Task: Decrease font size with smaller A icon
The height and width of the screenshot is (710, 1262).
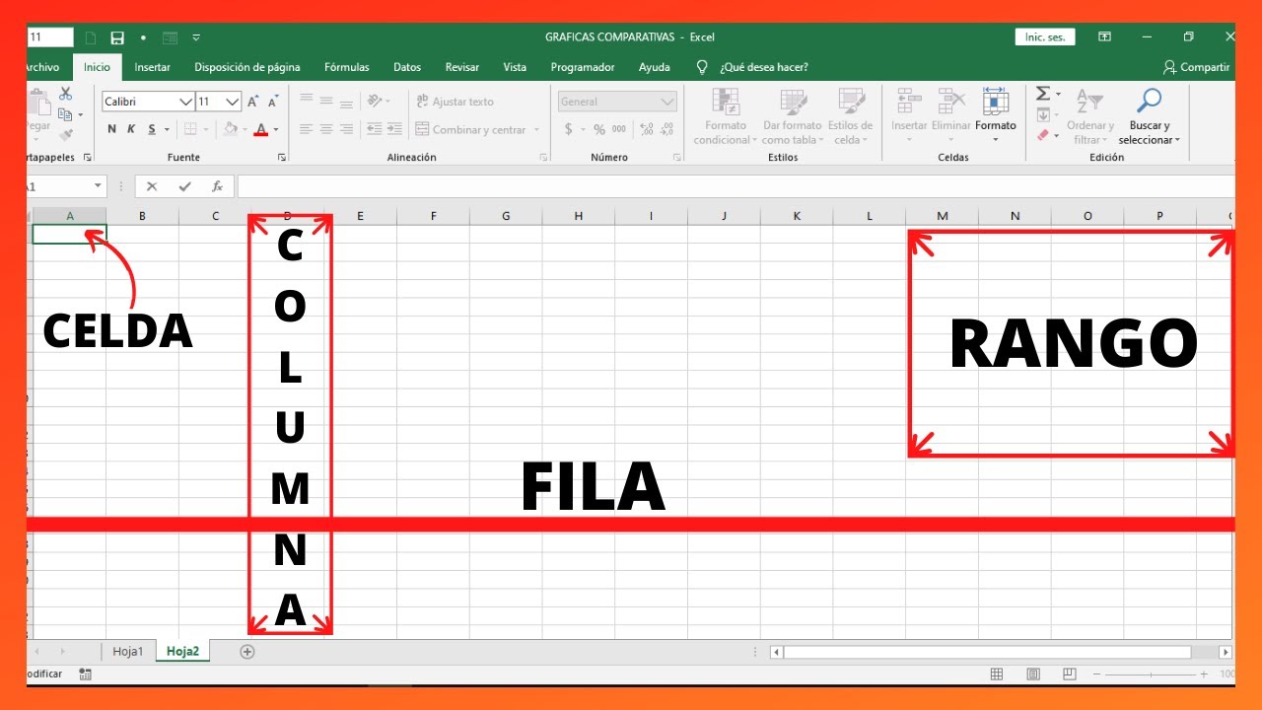Action: tap(273, 102)
